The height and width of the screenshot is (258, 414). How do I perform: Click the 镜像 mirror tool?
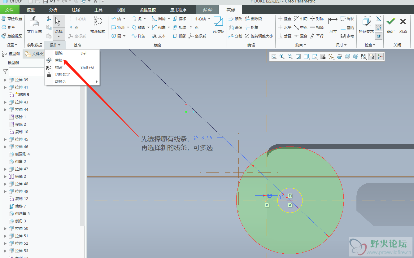pyautogui.click(x=235, y=27)
